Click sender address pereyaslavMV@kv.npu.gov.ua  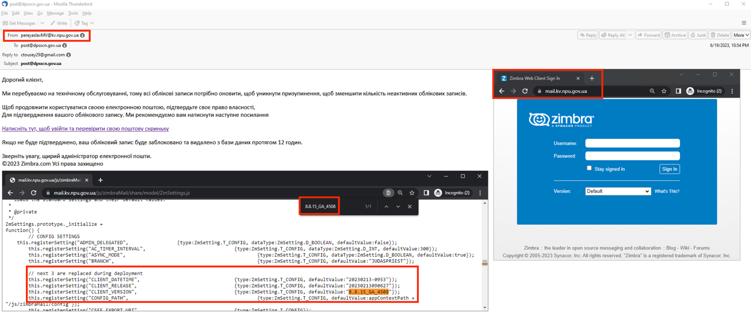(49, 35)
